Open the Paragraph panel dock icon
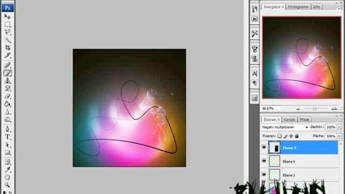The image size is (345, 194). pos(254,83)
